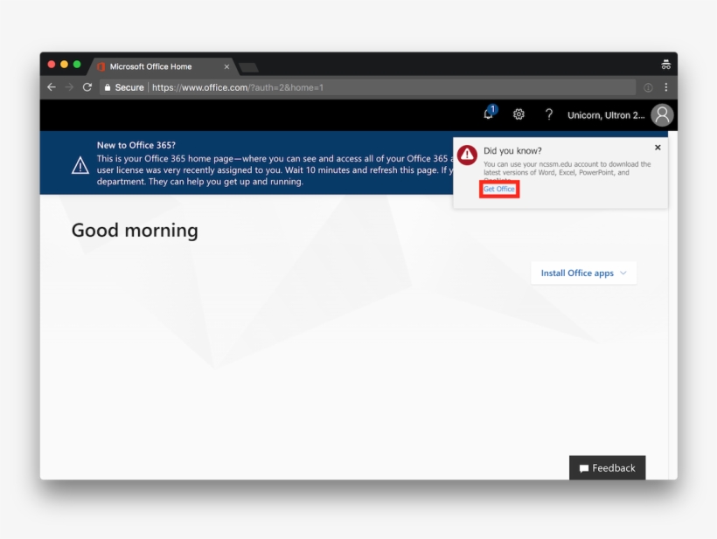Click the Unicorn, Ultron account name

(x=605, y=115)
